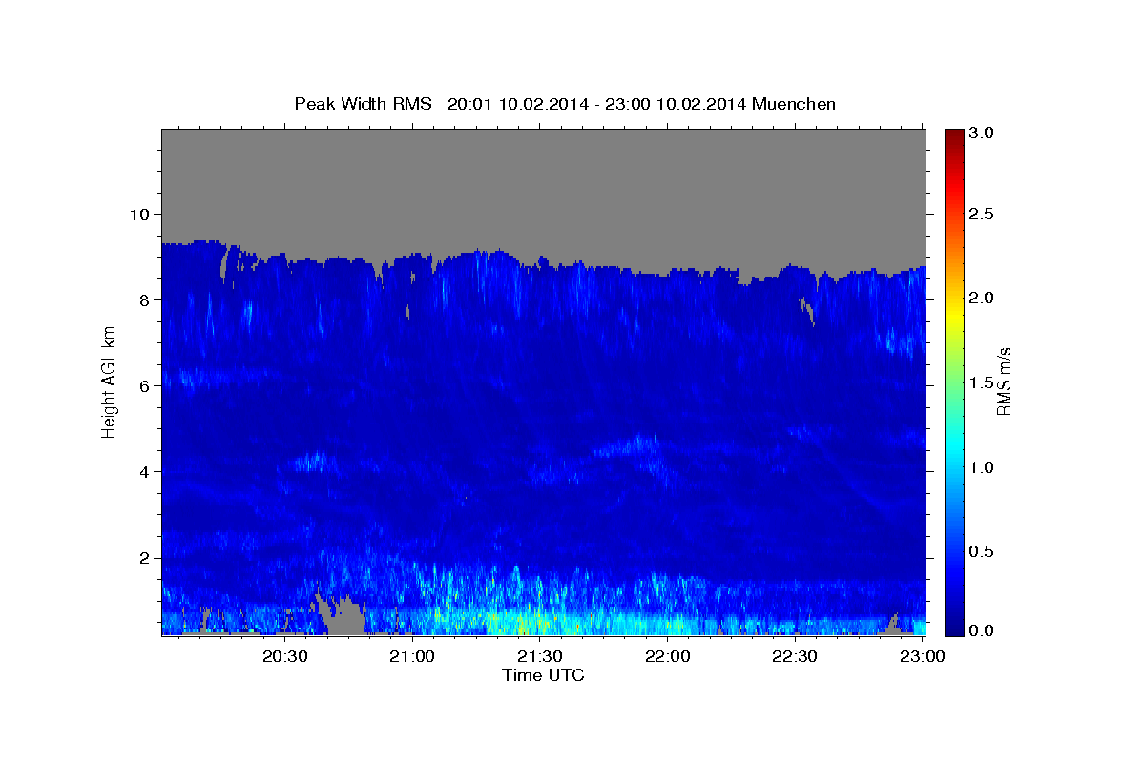This screenshot has width=1145, height=763.
Task: Click the colorbar value 3.0
Action: [x=982, y=133]
